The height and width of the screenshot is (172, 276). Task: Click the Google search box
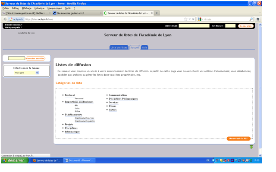coord(226,19)
